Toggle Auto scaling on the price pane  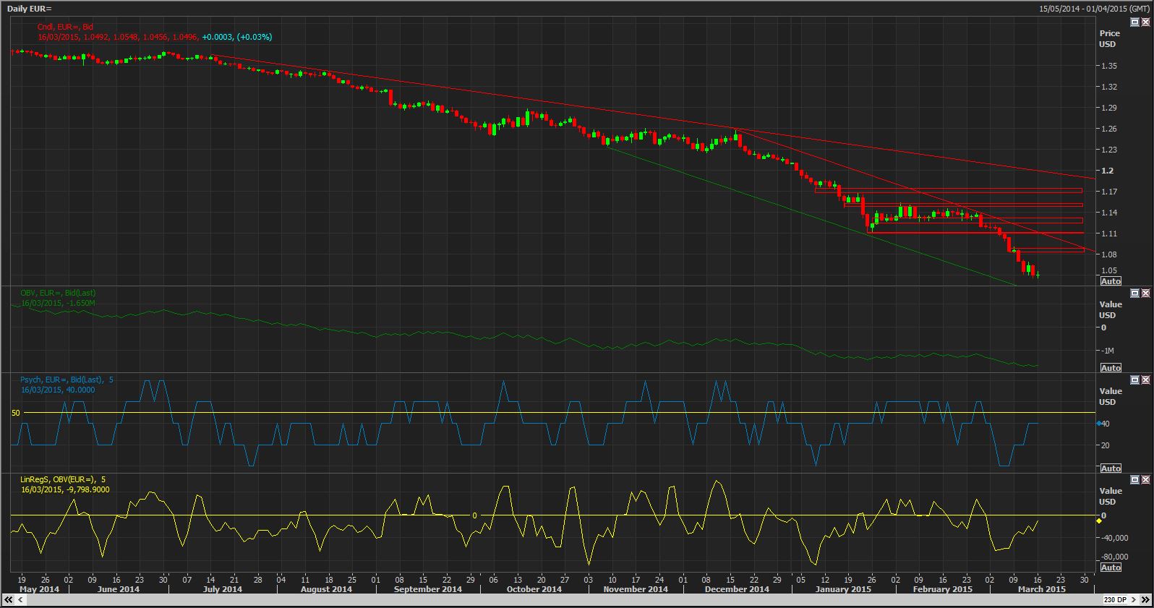tap(1111, 281)
